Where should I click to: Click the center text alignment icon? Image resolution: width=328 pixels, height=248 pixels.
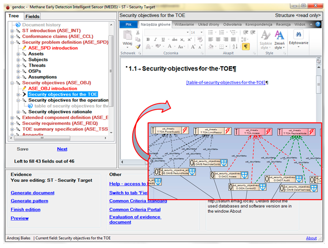(x=218, y=39)
